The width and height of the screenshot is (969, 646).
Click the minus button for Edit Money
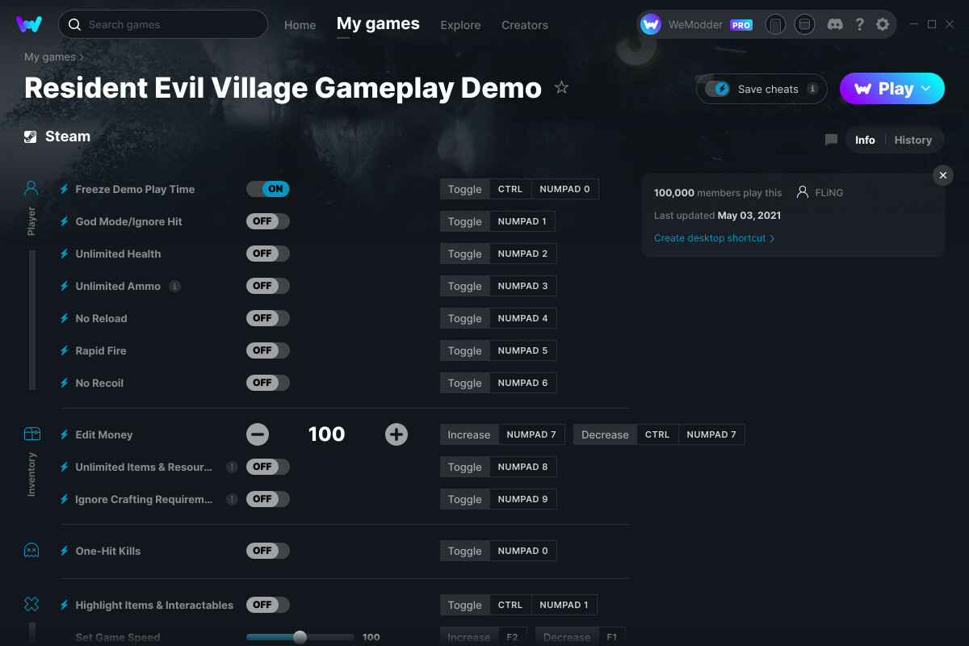tap(258, 434)
